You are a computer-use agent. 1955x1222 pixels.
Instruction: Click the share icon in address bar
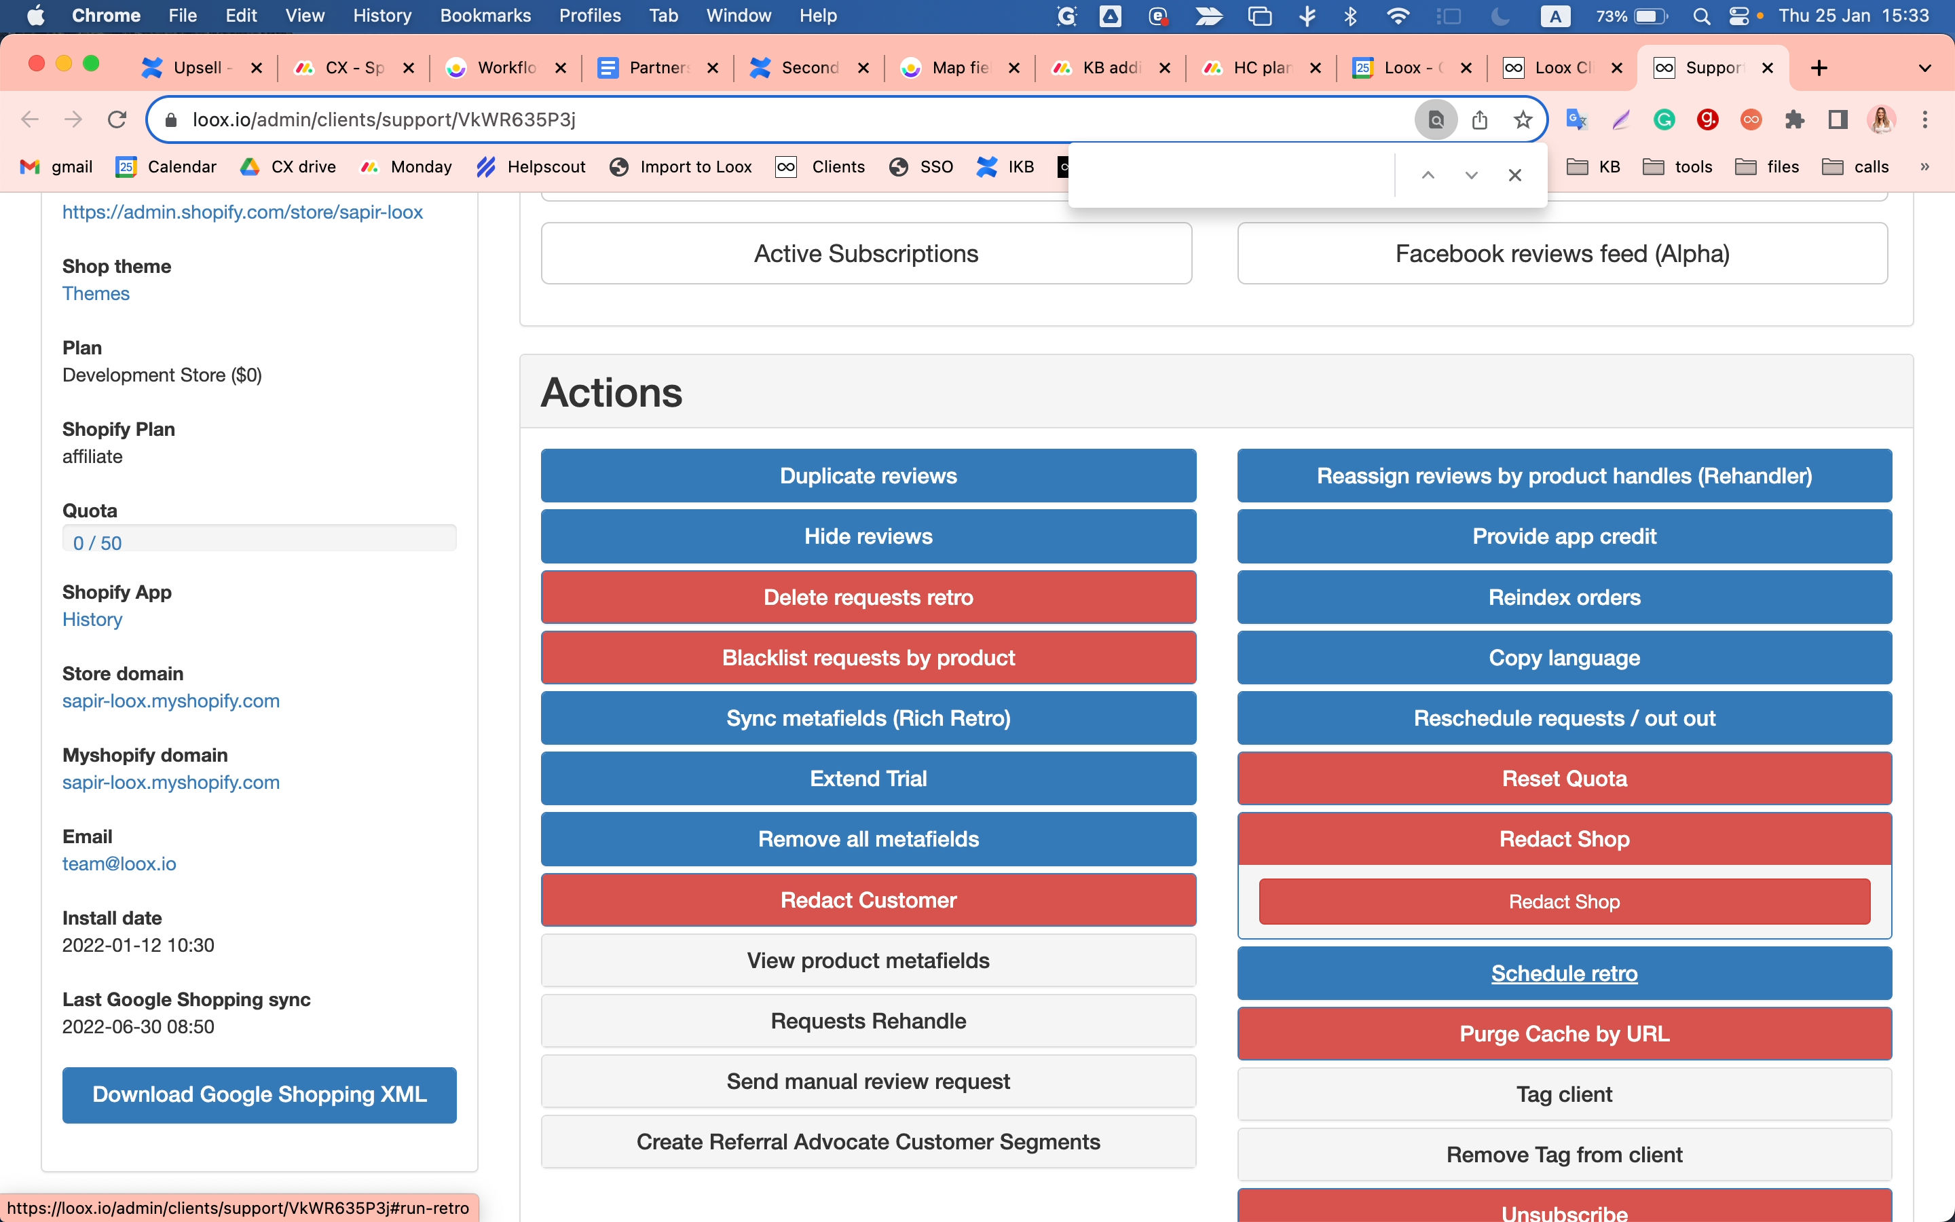coord(1479,119)
